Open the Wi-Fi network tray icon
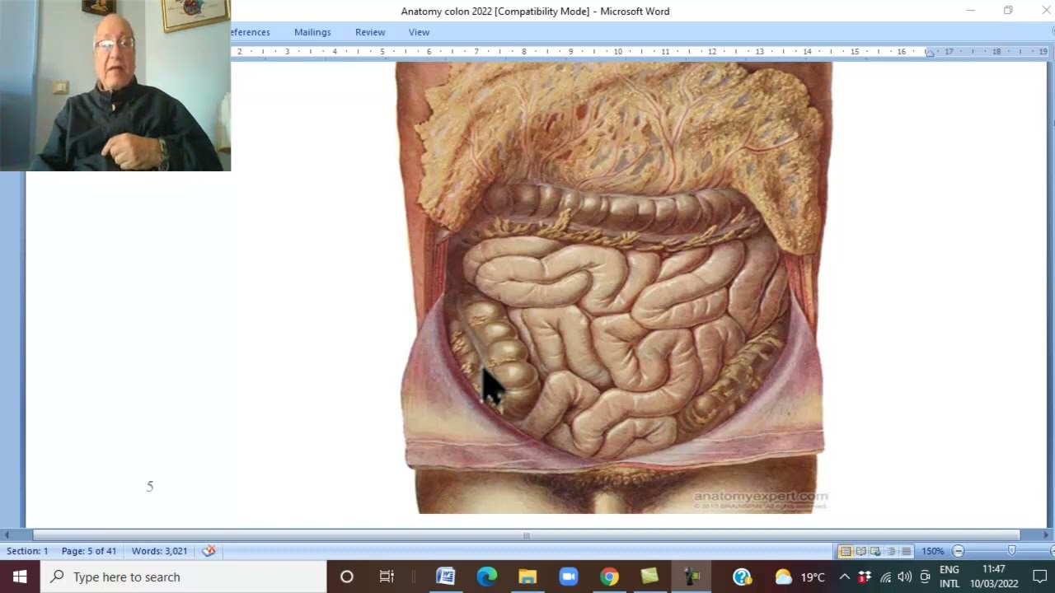Viewport: 1055px width, 593px height. coord(885,577)
